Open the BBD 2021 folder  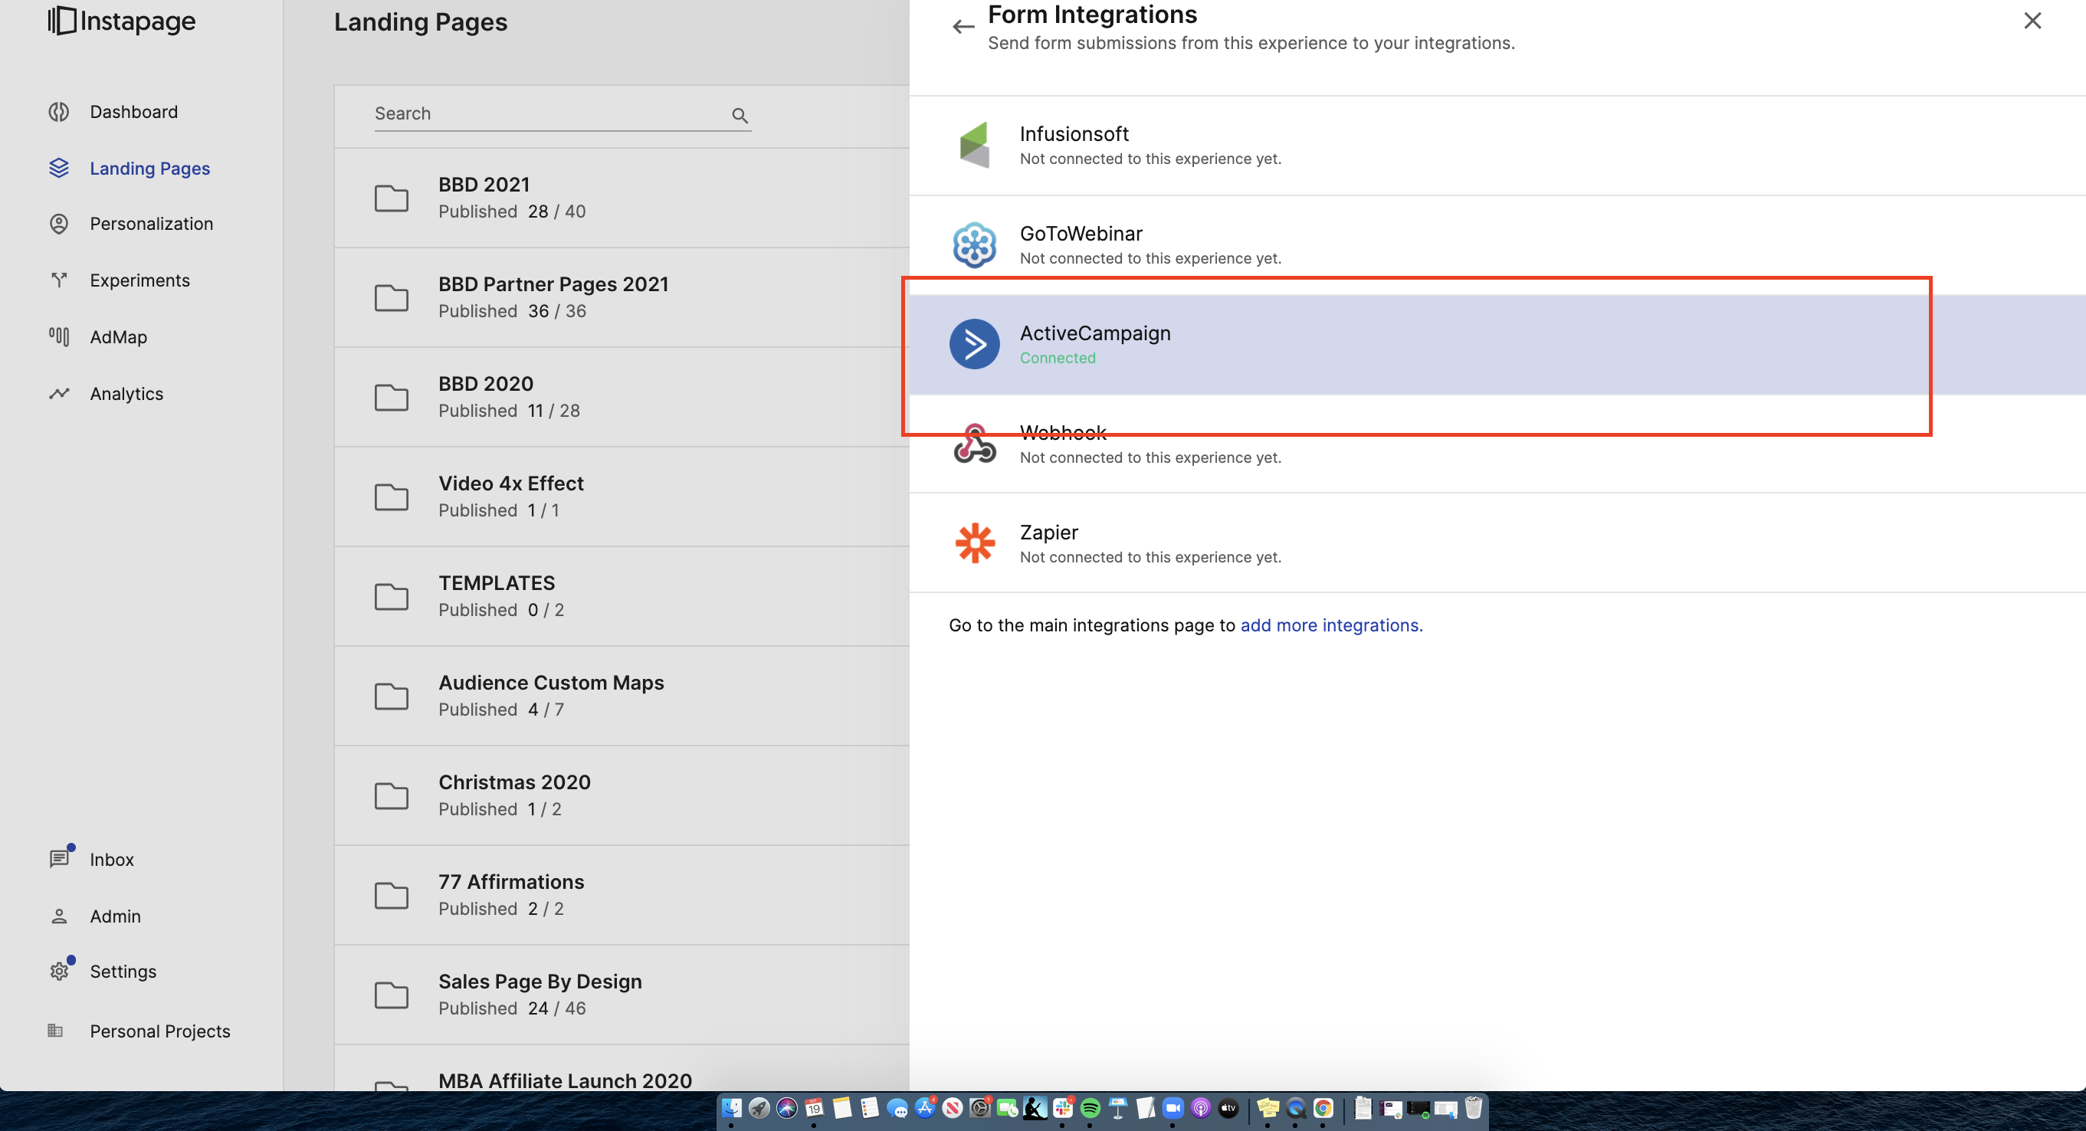[x=621, y=198]
